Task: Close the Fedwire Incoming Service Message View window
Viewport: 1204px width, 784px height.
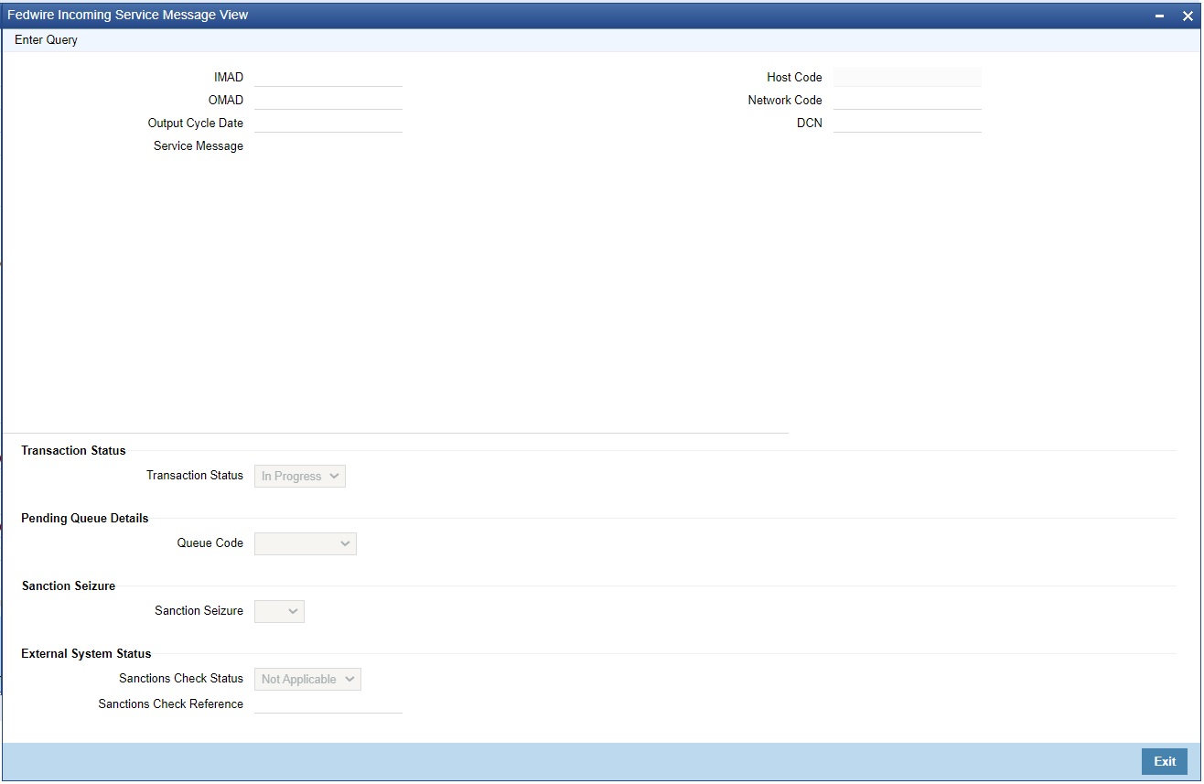Action: coord(1188,16)
